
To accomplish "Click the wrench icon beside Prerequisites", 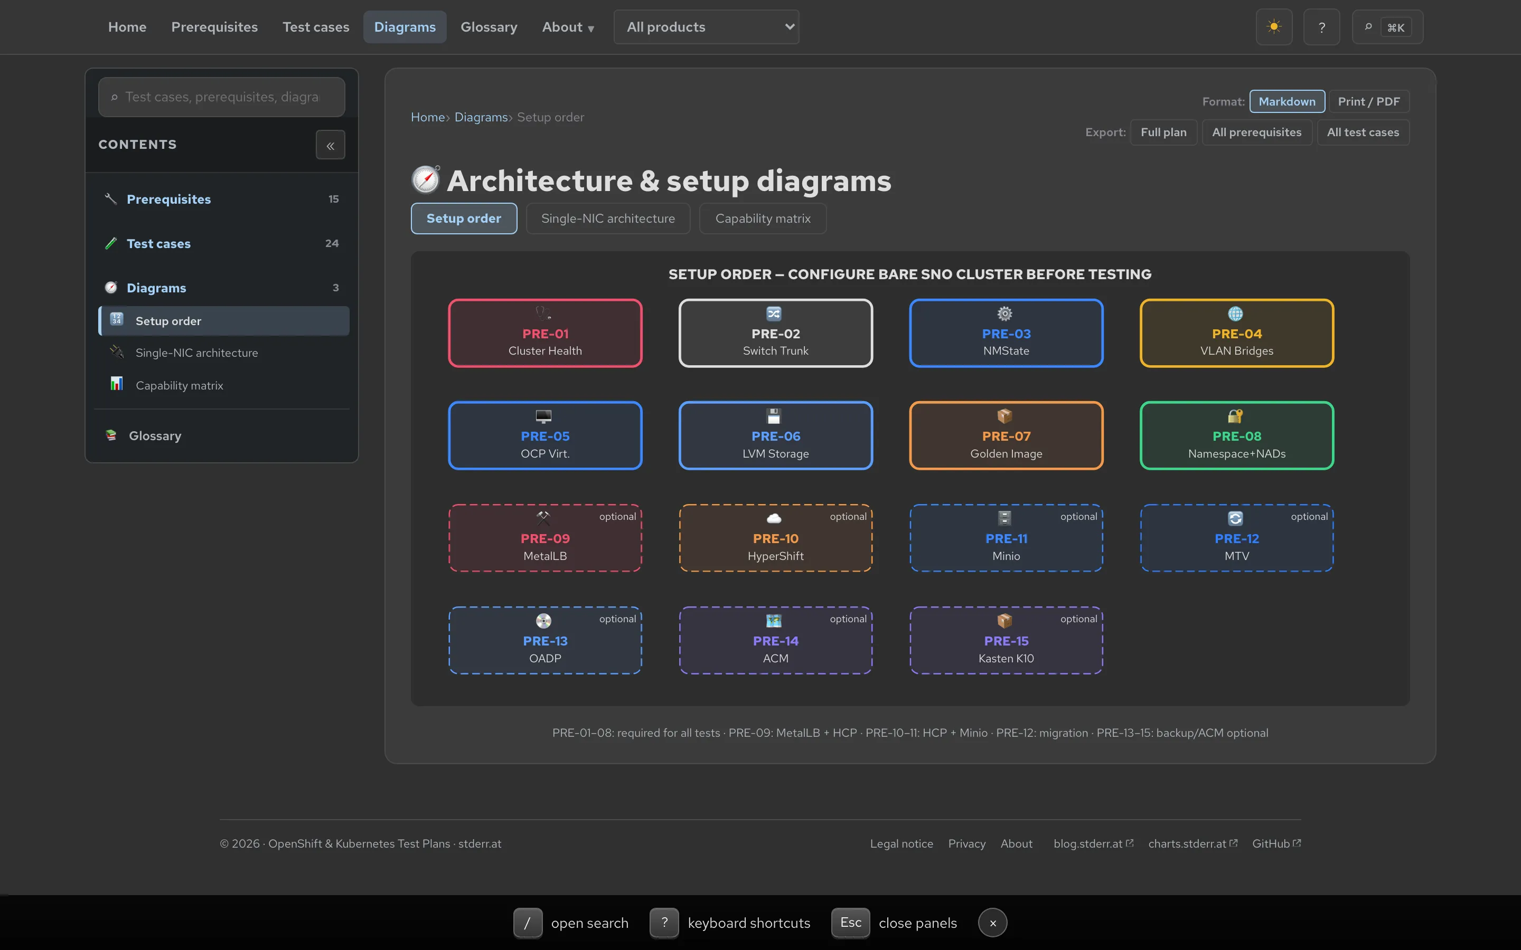I will pyautogui.click(x=110, y=199).
